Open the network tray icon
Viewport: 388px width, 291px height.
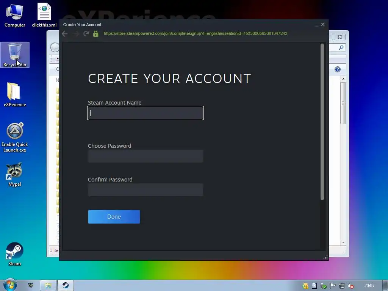click(x=342, y=286)
